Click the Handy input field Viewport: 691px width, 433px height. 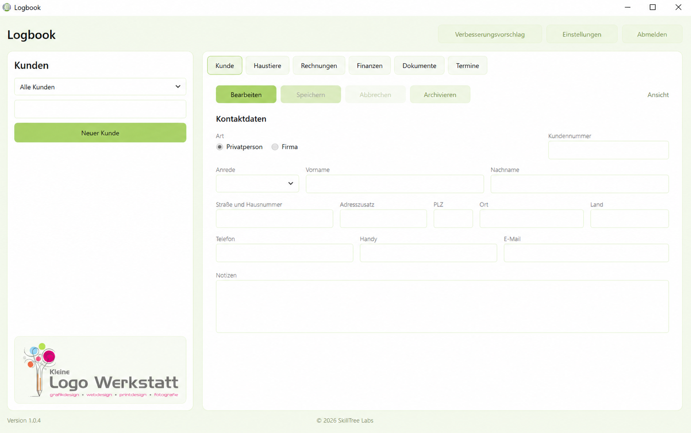(x=428, y=253)
